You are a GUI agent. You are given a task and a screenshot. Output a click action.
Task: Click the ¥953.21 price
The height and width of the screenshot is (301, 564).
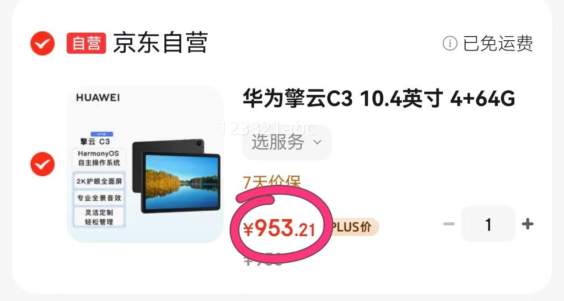tap(279, 229)
